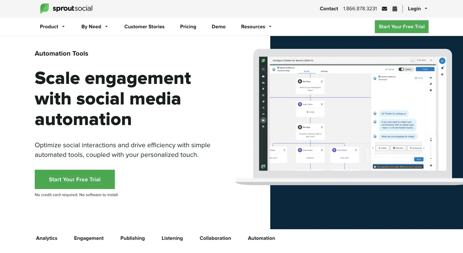Click the plus zoom-in control above slider
This screenshot has height=253, width=463.
[431, 140]
